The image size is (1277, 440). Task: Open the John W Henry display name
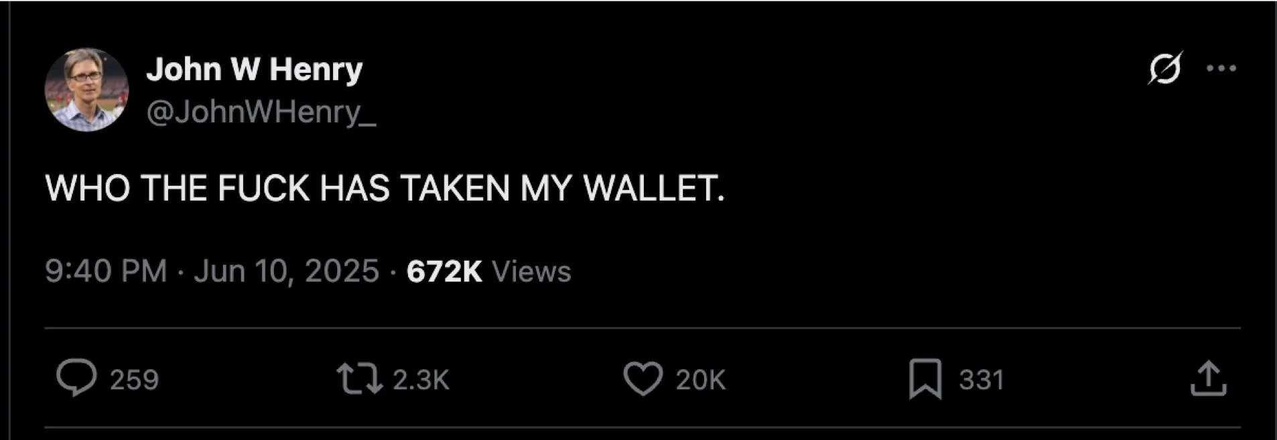255,69
